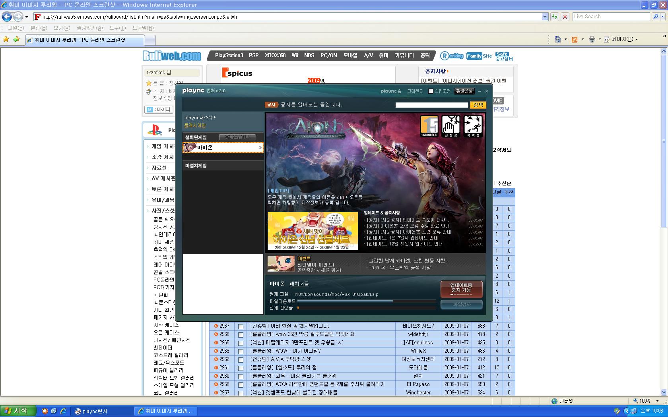Screen dimensions: 668x417
Task: Check the box for post 2963
Action: click(241, 351)
